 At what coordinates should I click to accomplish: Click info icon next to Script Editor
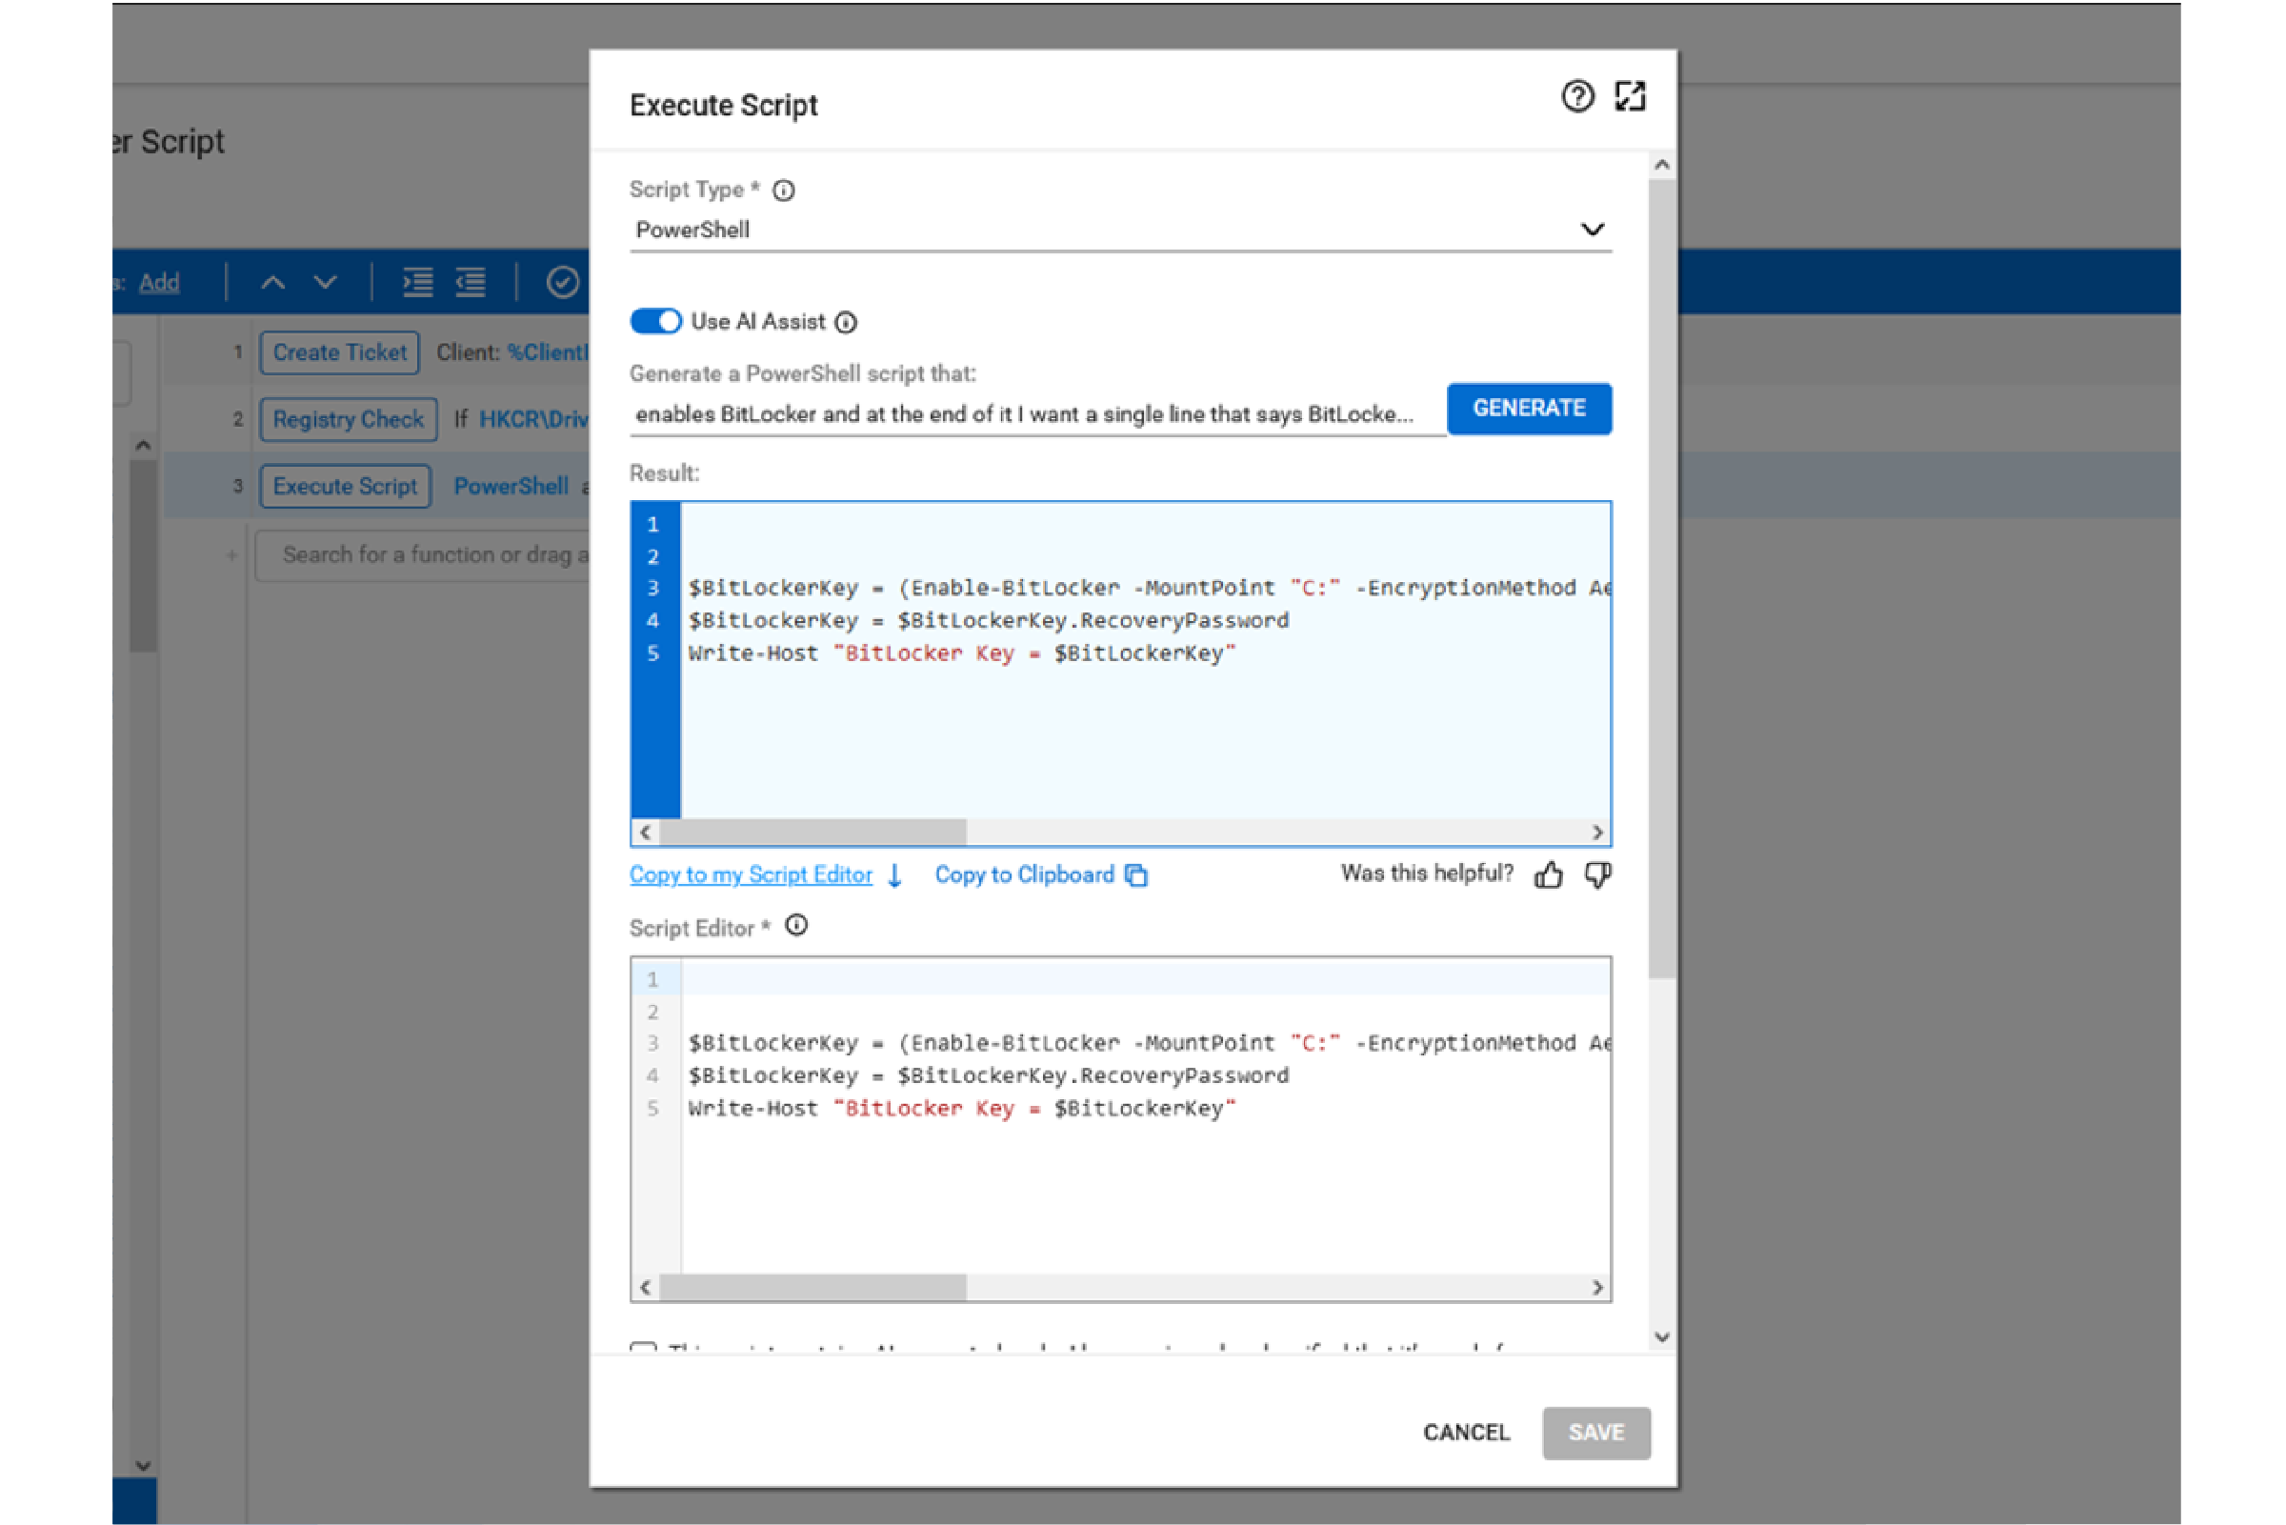pyautogui.click(x=796, y=926)
